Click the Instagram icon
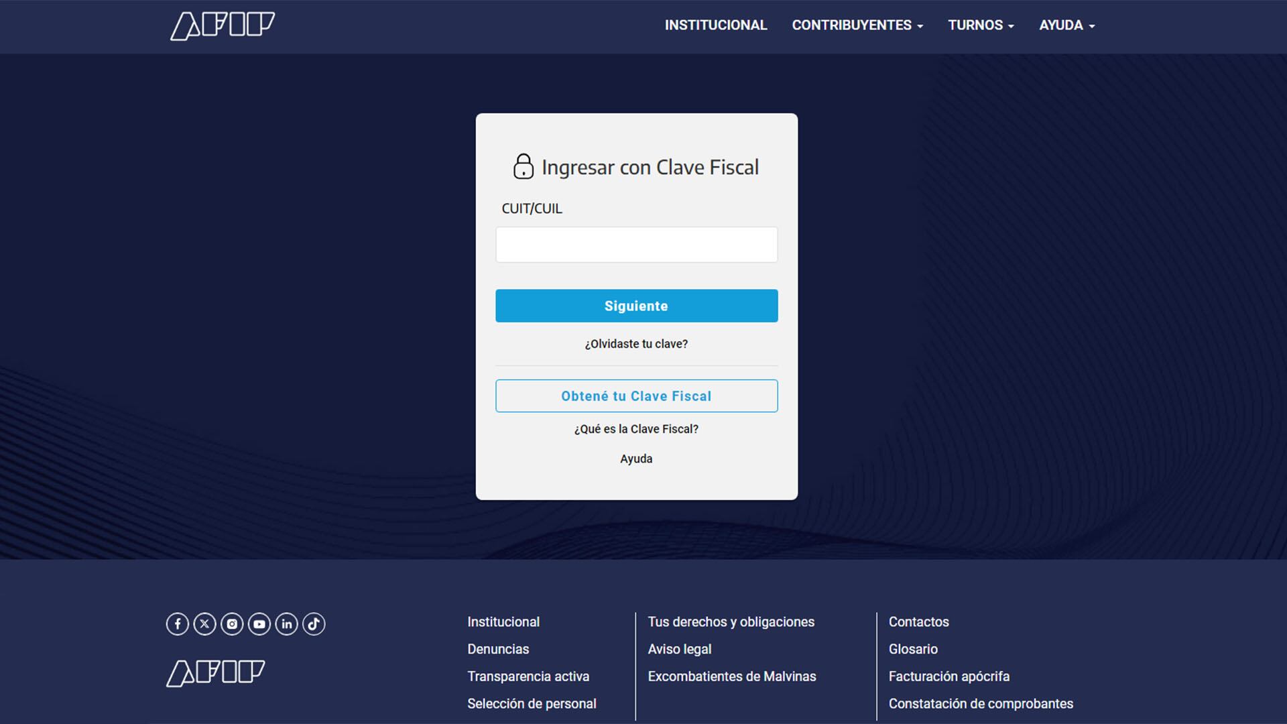 point(232,623)
